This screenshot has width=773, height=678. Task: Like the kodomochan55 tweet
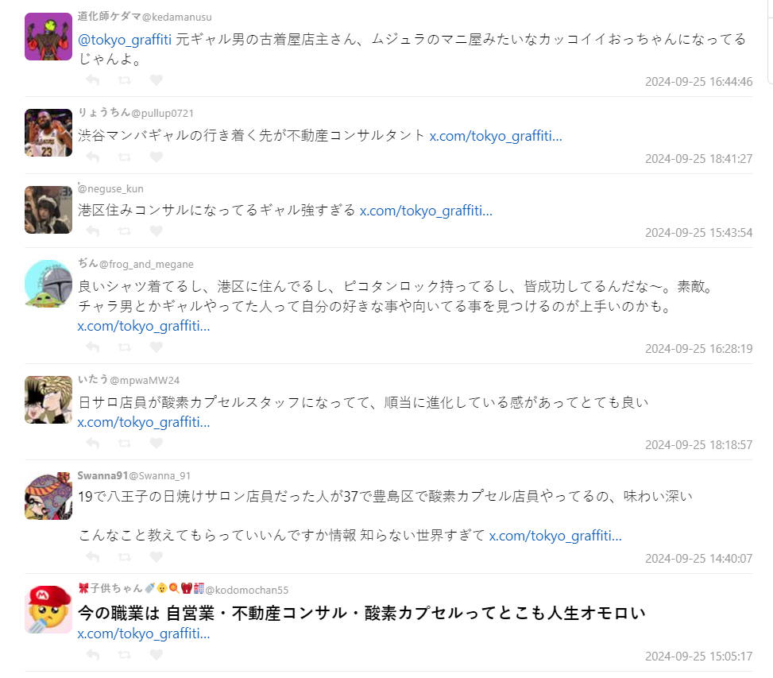click(x=157, y=654)
